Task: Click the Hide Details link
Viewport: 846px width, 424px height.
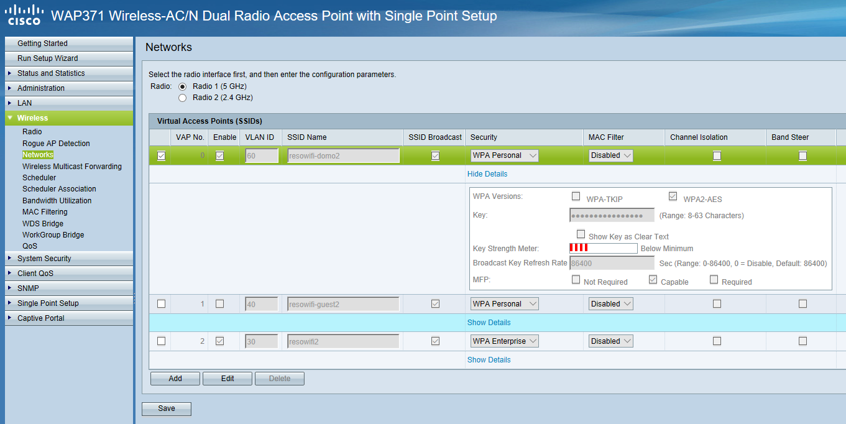Action: [487, 174]
